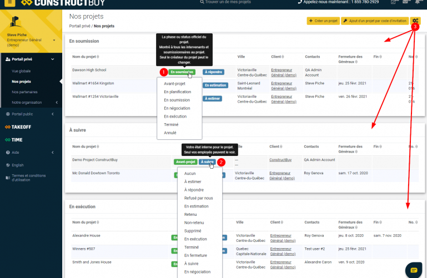Select Supprimé in state menu
The width and height of the screenshot is (427, 278).
pyautogui.click(x=193, y=231)
